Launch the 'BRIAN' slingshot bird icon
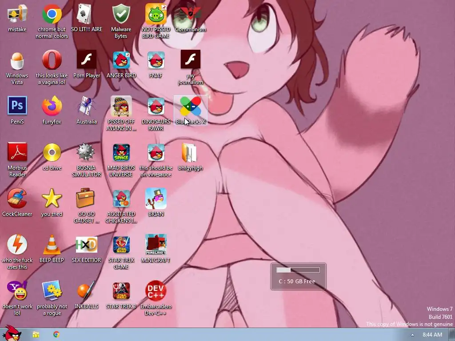Image resolution: width=455 pixels, height=341 pixels. point(156,198)
